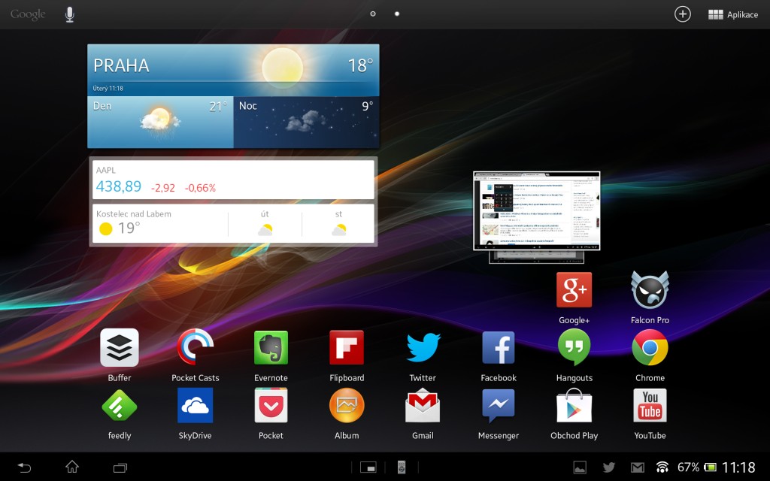The height and width of the screenshot is (481, 770).
Task: Open the Twitter notification in status bar
Action: (x=609, y=467)
